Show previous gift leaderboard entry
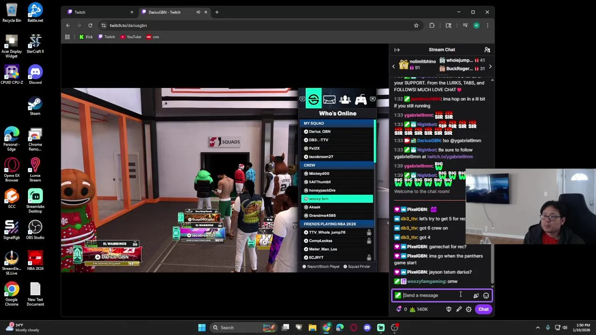 click(x=393, y=67)
